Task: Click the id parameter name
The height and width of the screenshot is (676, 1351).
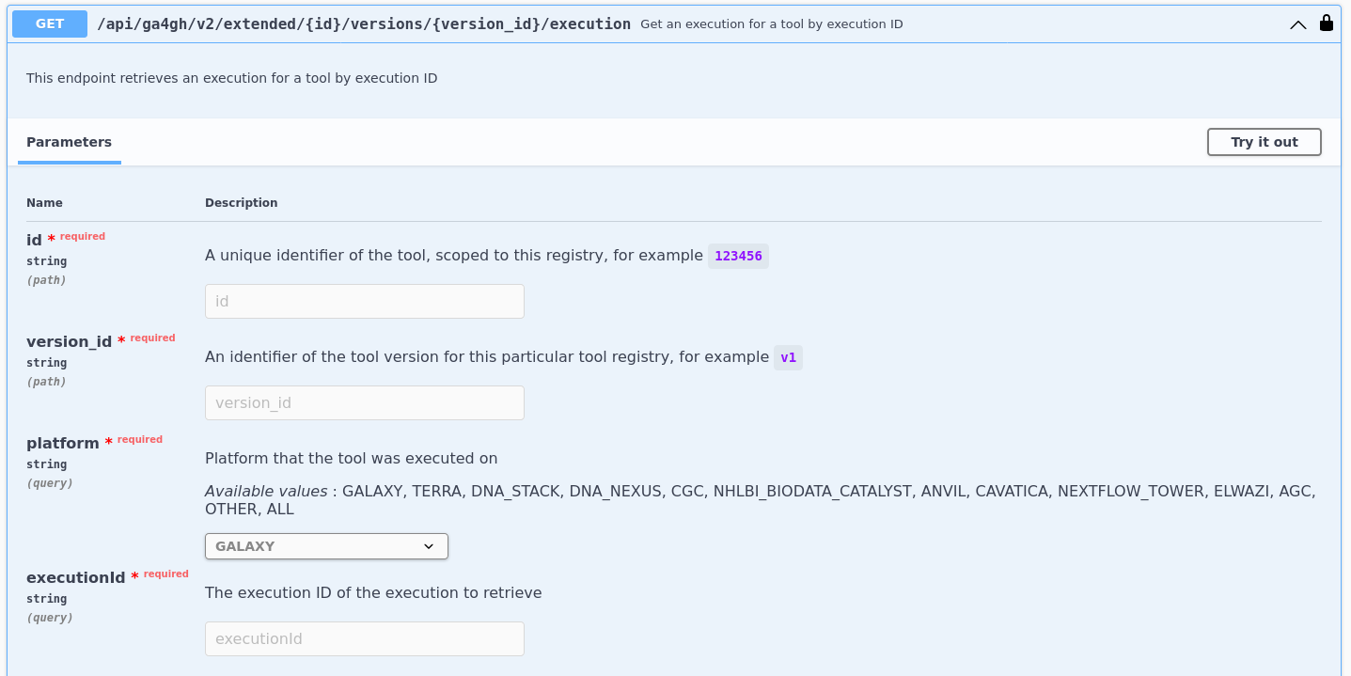Action: coord(34,240)
